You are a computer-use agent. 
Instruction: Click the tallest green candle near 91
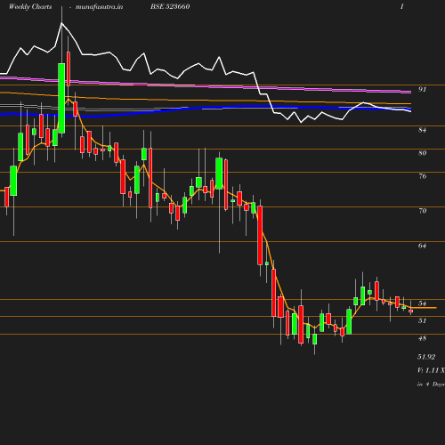[x=61, y=98]
